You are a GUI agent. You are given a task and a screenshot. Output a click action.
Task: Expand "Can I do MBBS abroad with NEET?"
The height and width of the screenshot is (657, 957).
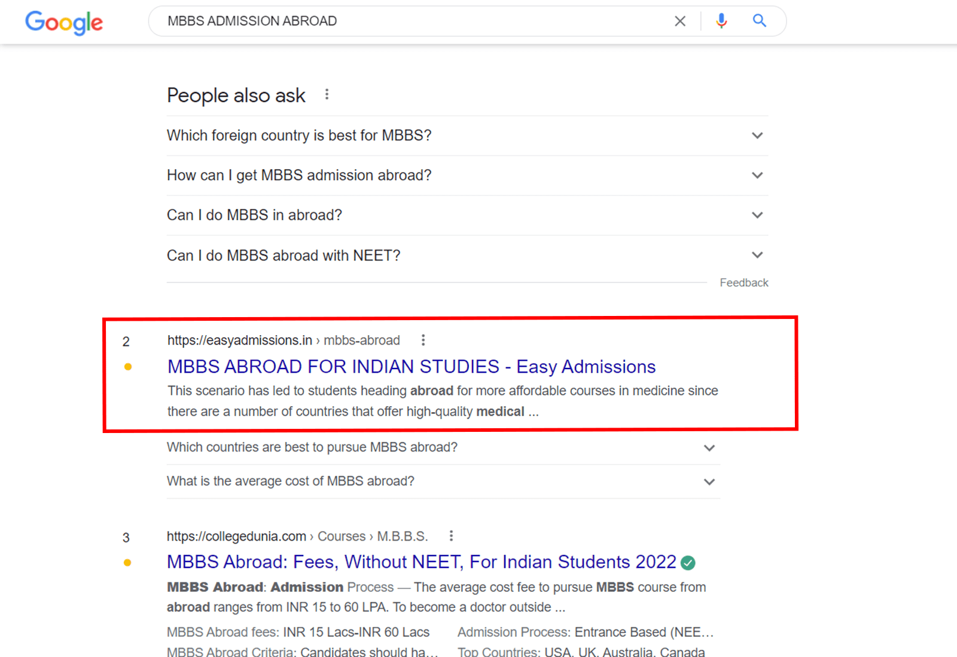pyautogui.click(x=757, y=255)
